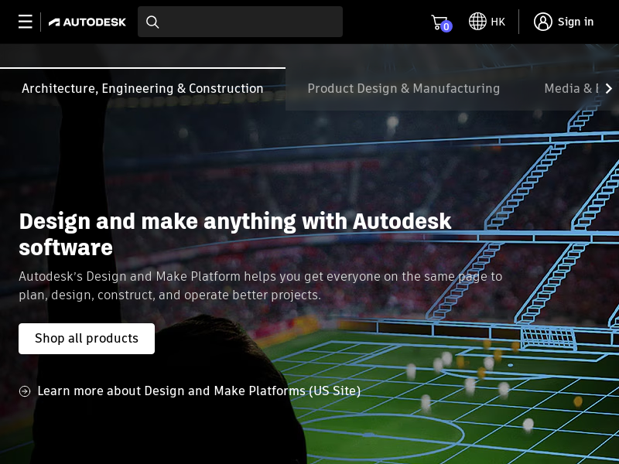Go to the Autodesk logo homepage

(x=87, y=22)
